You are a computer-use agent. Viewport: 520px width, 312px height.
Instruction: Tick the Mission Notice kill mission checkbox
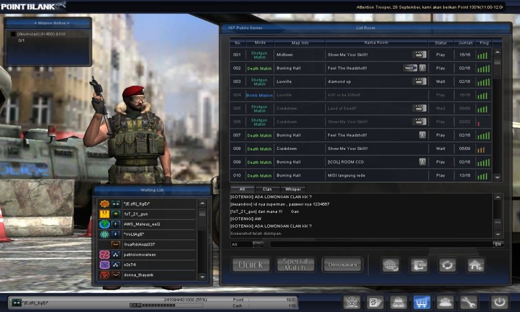(13, 34)
